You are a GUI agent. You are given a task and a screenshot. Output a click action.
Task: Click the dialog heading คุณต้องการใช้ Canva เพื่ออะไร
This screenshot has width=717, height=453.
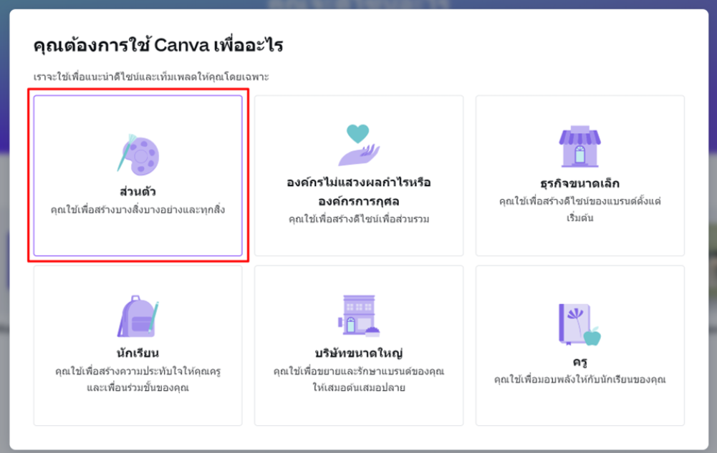tap(158, 46)
